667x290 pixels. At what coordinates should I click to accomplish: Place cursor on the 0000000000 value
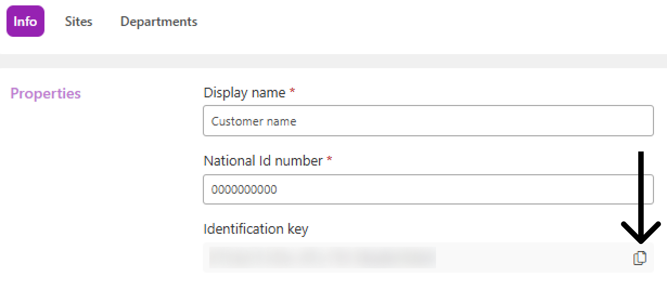[x=244, y=189]
